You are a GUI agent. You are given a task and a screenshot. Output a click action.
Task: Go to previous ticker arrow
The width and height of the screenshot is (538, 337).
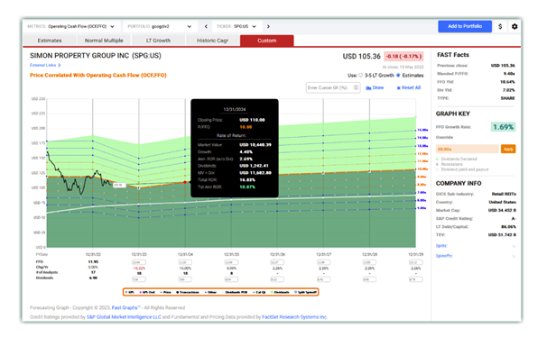click(206, 26)
